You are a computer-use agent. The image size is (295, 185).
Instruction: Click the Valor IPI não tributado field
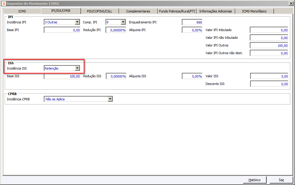(x=269, y=38)
